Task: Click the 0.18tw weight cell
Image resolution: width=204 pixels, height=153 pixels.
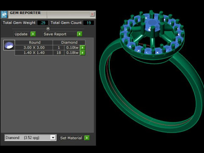Action: (72, 53)
